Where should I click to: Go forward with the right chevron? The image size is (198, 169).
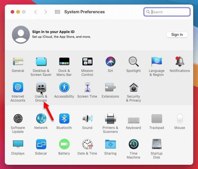(46, 12)
